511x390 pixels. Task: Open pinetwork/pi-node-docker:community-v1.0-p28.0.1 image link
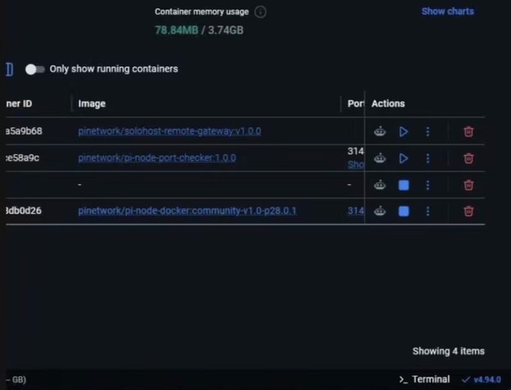187,210
